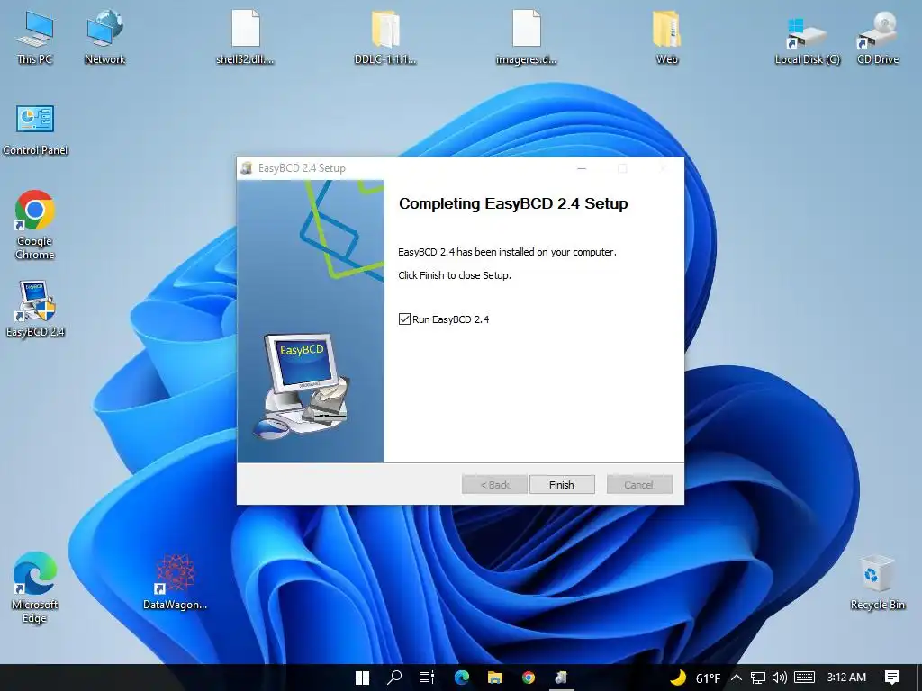Screen dimensions: 922x691
Task: Open the CD Drive shortcut
Action: pyautogui.click(x=878, y=36)
